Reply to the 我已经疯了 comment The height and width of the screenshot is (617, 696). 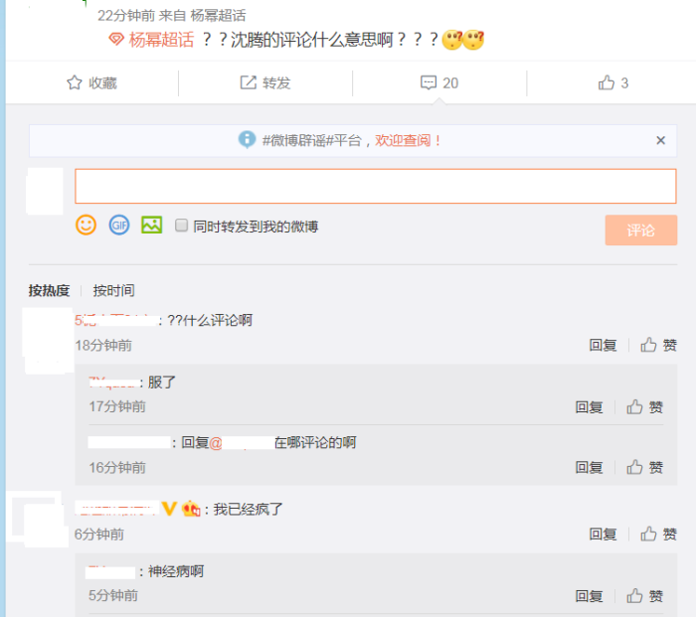pyautogui.click(x=603, y=535)
